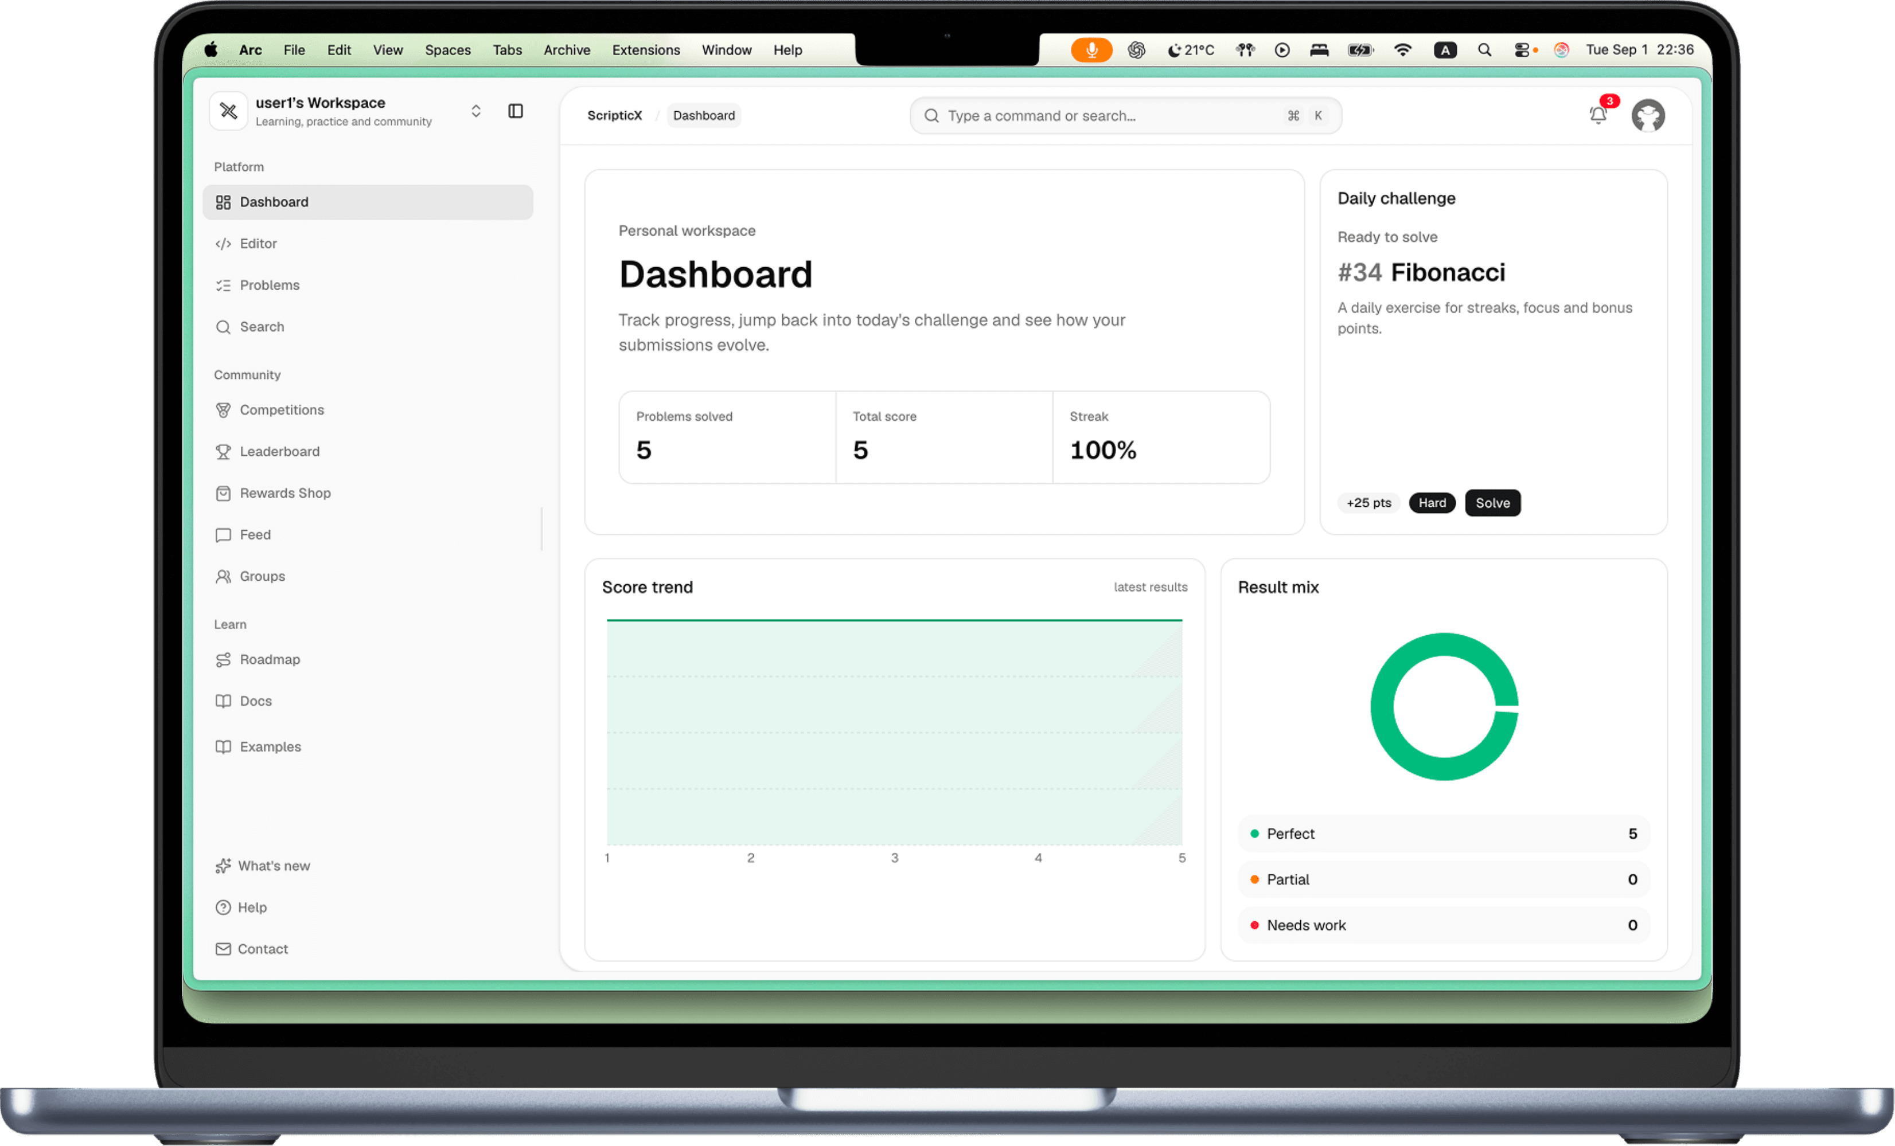Image resolution: width=1895 pixels, height=1146 pixels.
Task: Open the Spaces menu
Action: pyautogui.click(x=447, y=50)
